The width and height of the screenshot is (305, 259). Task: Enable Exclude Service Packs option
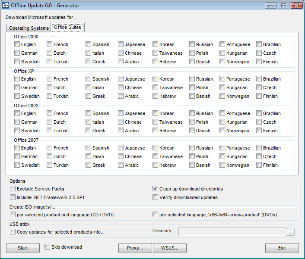[x=13, y=189]
